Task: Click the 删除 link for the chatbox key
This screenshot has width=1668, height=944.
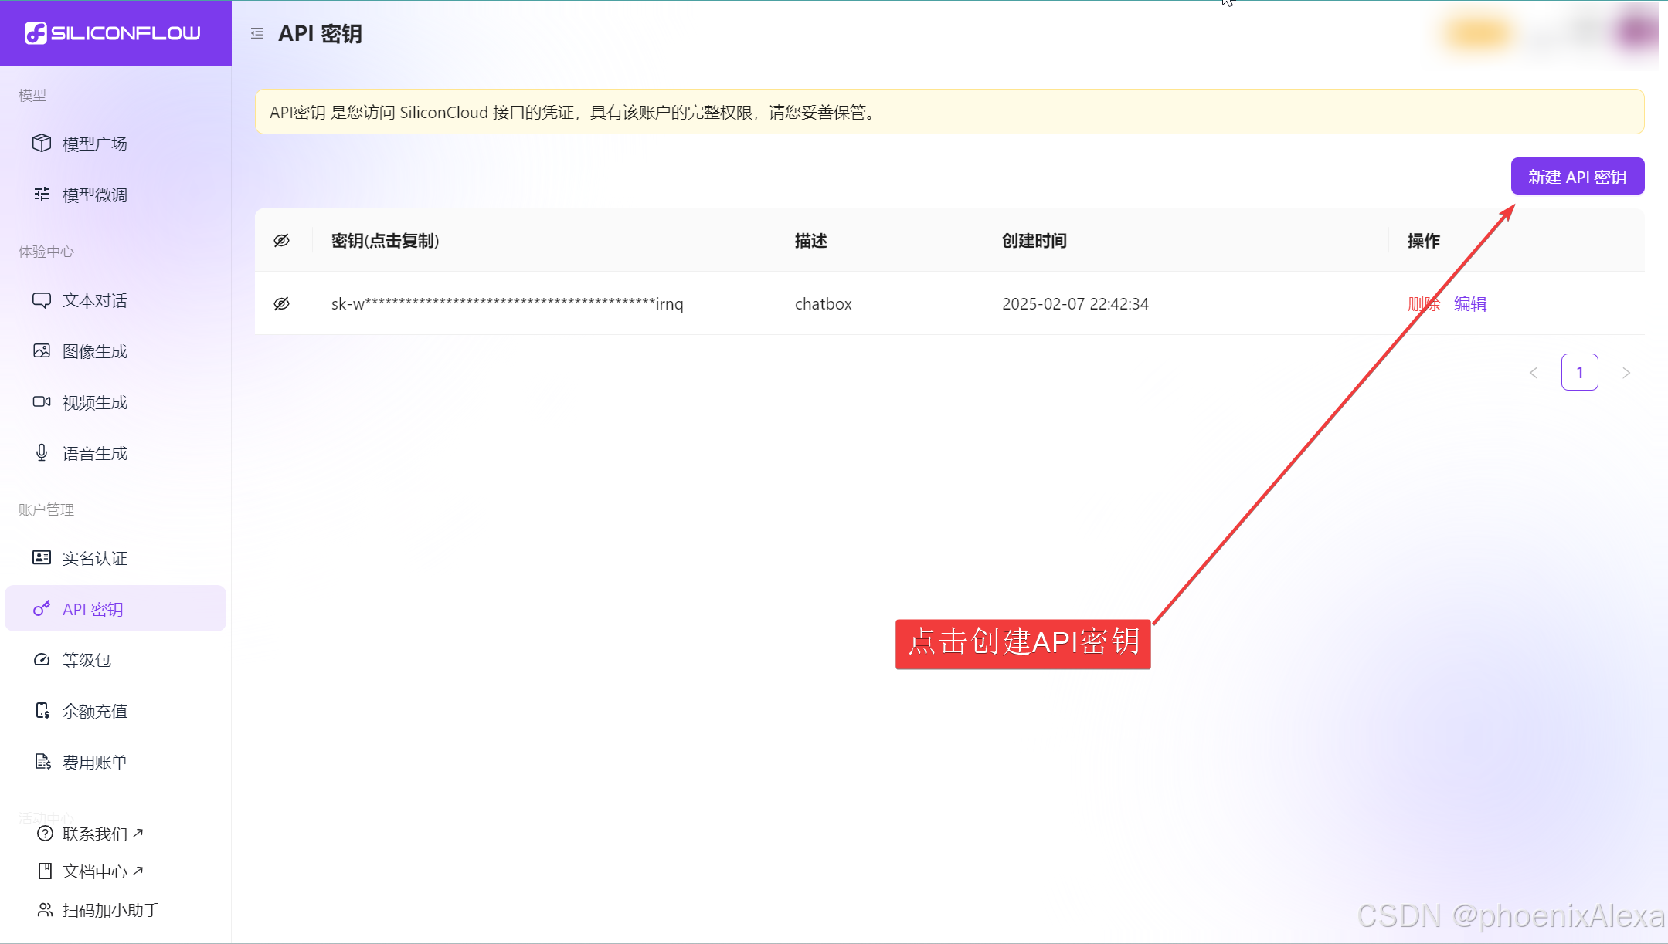Action: pyautogui.click(x=1423, y=304)
